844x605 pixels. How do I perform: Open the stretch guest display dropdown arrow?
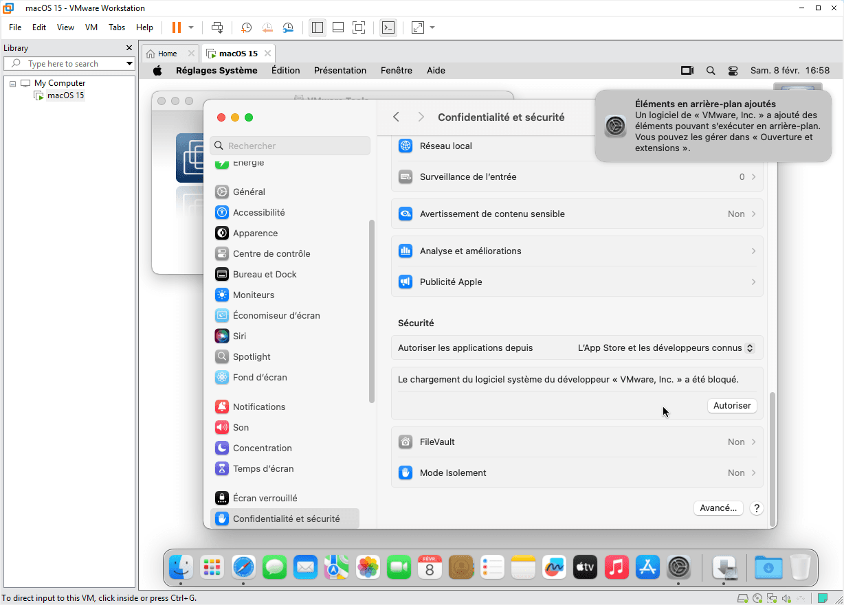click(432, 27)
